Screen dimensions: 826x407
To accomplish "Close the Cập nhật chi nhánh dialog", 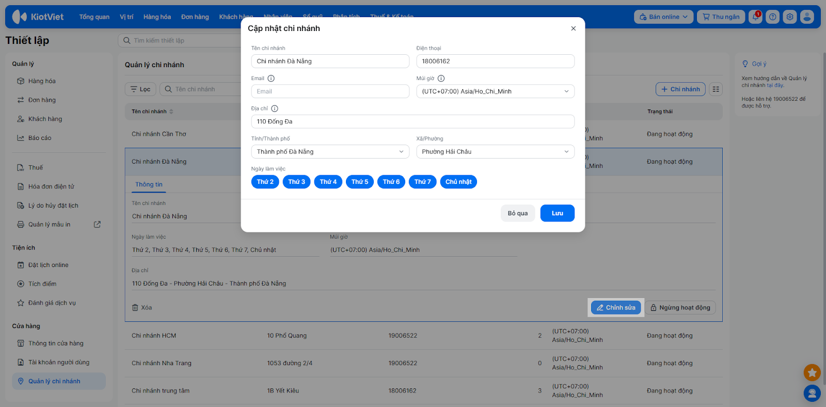I will point(573,28).
